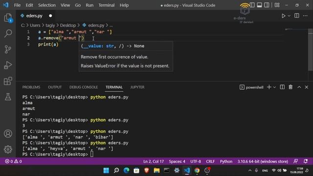Select interpreter 3.10.6 64-bit status item

click(263, 161)
